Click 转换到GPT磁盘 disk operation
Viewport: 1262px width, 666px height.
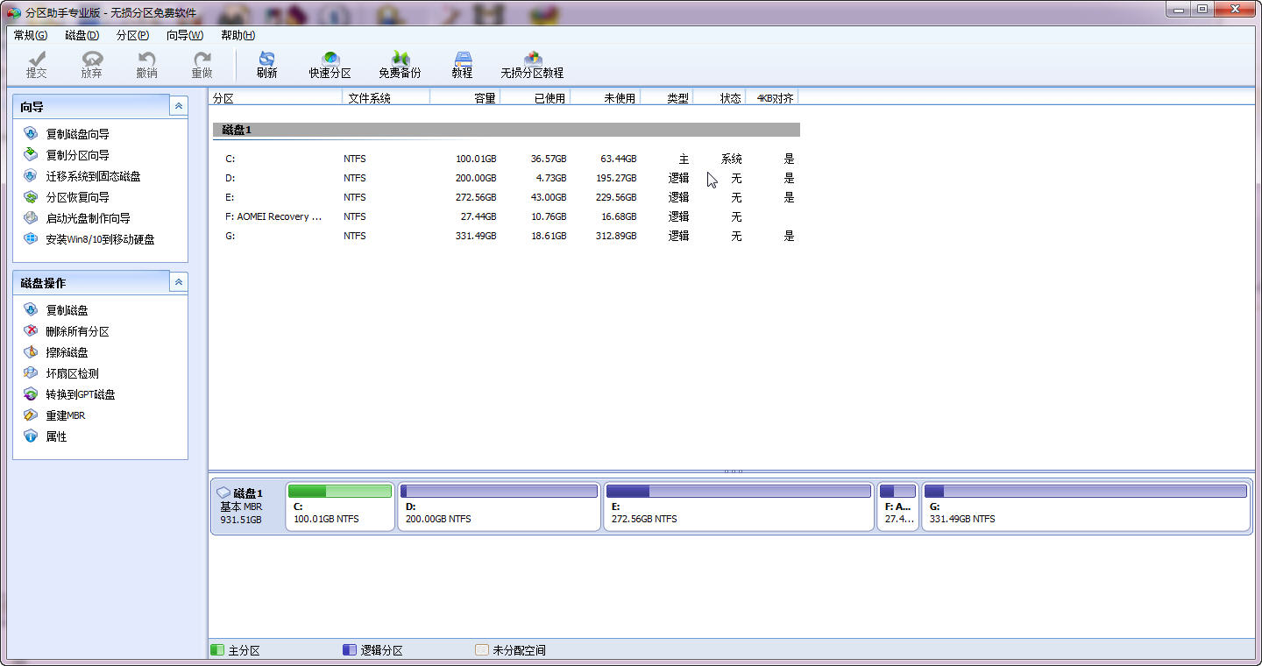pyautogui.click(x=81, y=394)
